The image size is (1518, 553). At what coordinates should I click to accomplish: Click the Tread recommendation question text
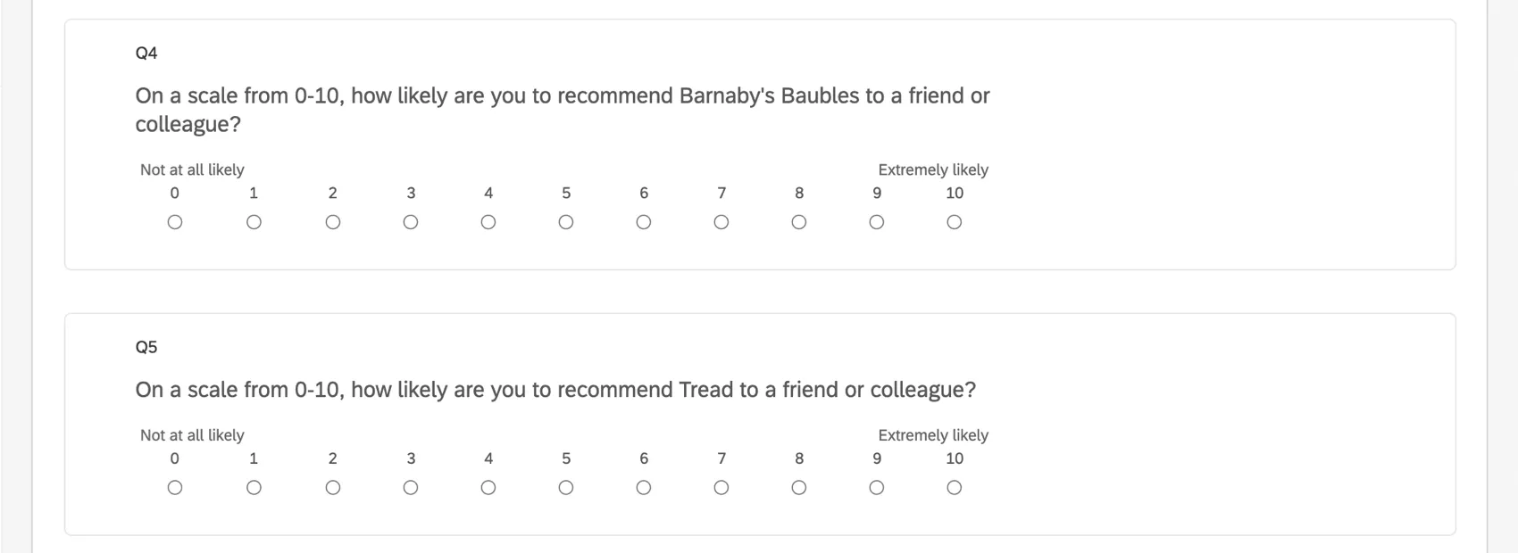point(555,389)
